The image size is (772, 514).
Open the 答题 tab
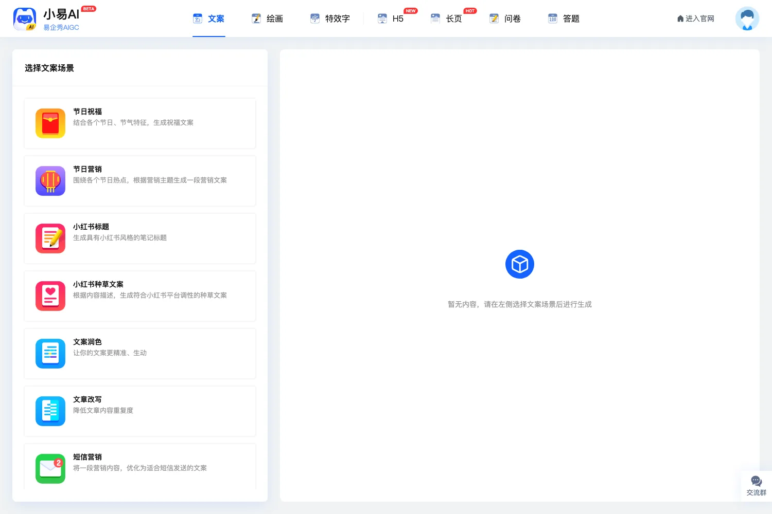click(564, 19)
